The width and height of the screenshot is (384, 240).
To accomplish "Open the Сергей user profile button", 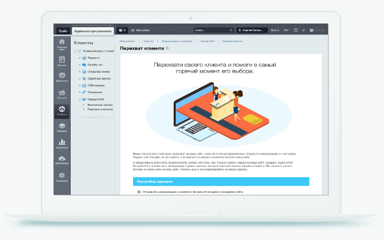I will point(252,30).
